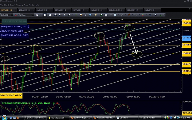Screen dimensions: 192x120
Task: Select the orange line drawing tool
Action: click(x=129, y=15)
